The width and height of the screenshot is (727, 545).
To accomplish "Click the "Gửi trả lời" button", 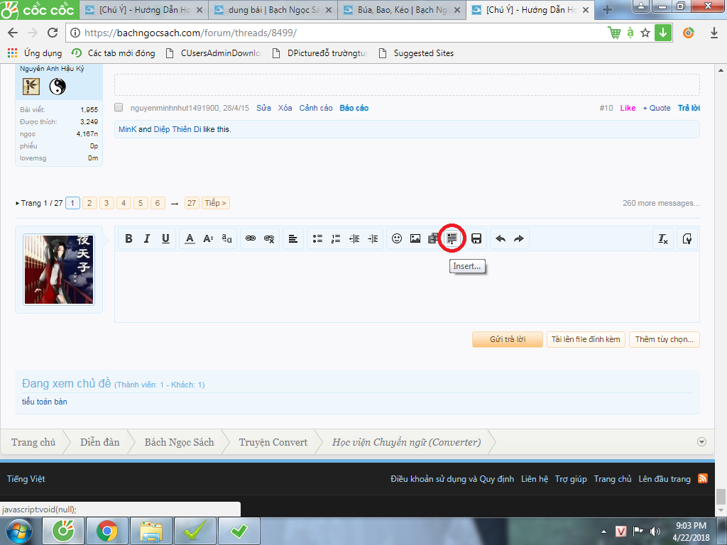I will pos(508,339).
